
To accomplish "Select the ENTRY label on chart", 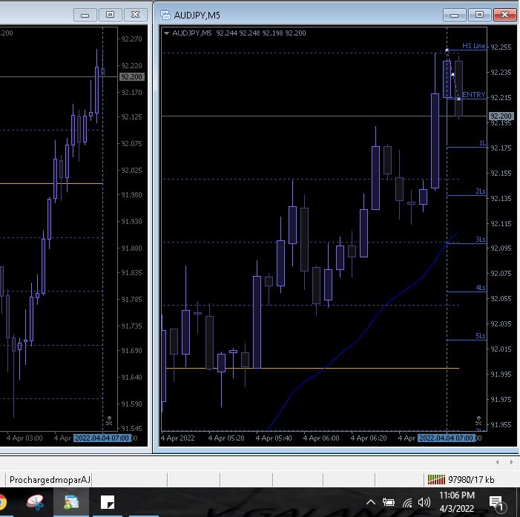I will point(473,95).
